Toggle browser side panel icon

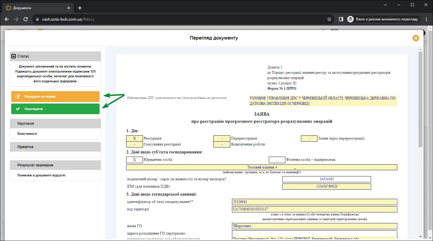[x=341, y=19]
